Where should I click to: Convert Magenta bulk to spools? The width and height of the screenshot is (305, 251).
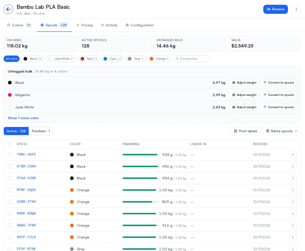(279, 95)
